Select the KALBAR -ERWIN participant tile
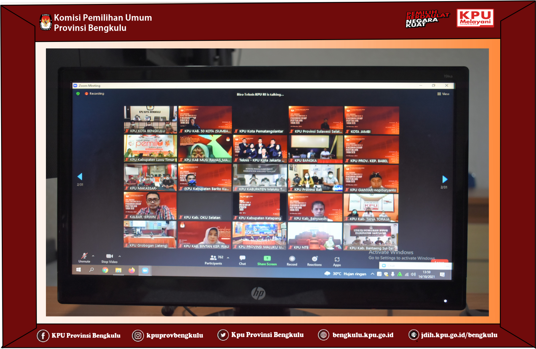The image size is (536, 349). 150,206
